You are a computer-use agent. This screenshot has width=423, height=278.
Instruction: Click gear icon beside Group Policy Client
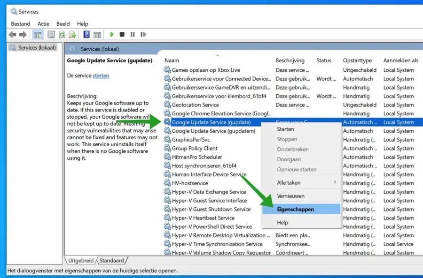[x=167, y=148]
